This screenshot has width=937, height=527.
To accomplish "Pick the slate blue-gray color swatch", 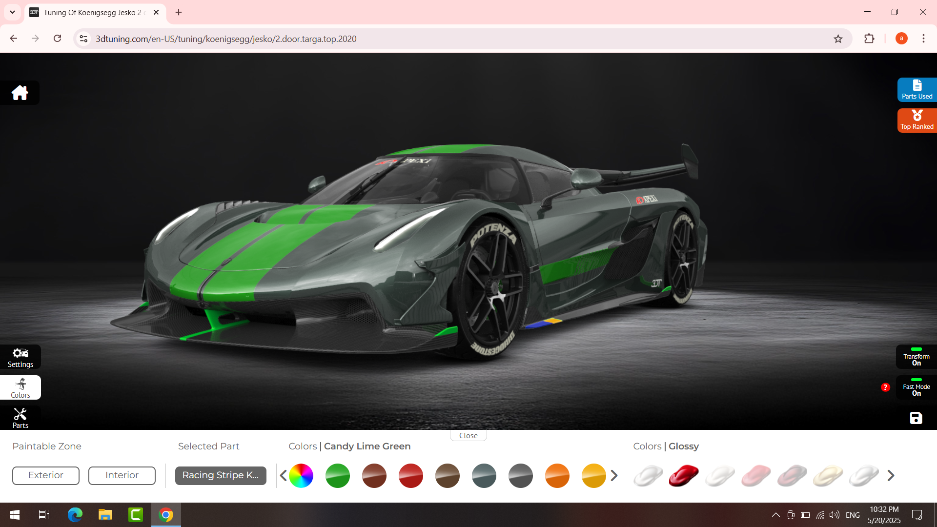I will (x=484, y=475).
